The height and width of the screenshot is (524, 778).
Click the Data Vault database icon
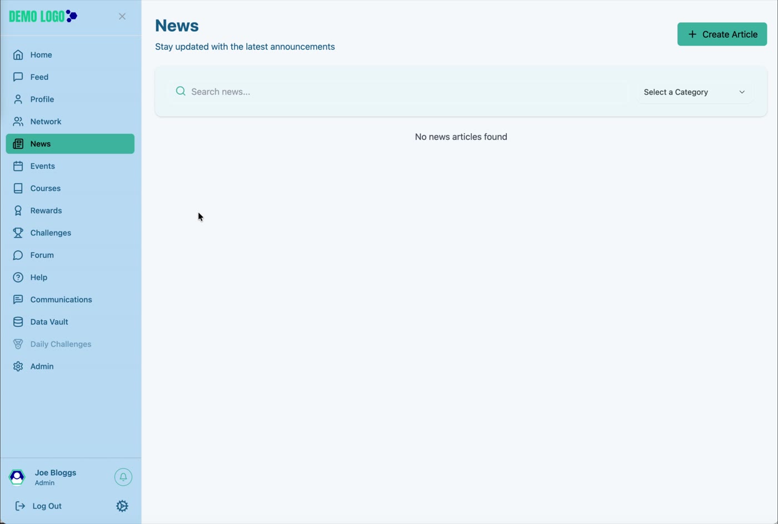(x=18, y=322)
